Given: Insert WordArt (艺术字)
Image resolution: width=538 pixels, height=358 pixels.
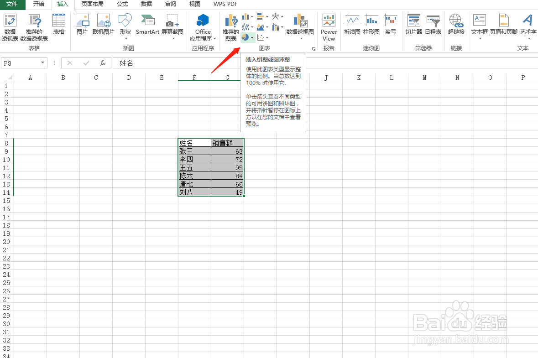Looking at the screenshot, I should tap(528, 27).
